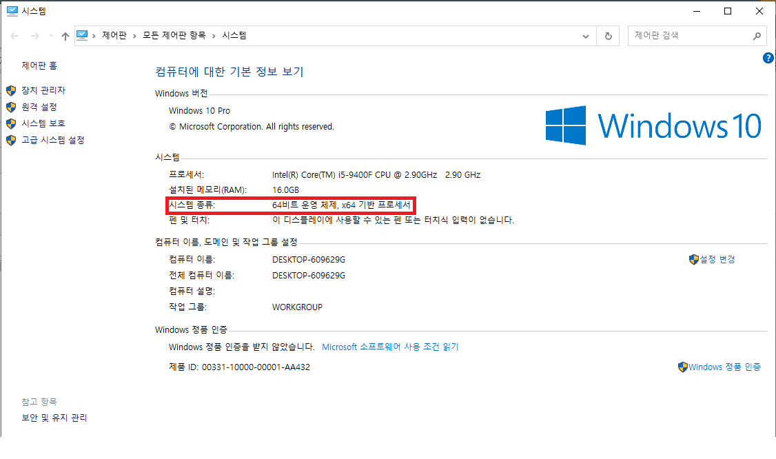Click 시스템 breadcrumb segment
The image size is (776, 459).
(x=234, y=35)
